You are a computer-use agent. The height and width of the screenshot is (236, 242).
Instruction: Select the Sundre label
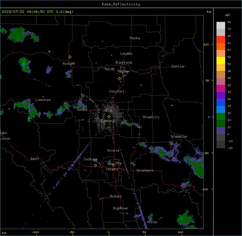(x=82, y=110)
